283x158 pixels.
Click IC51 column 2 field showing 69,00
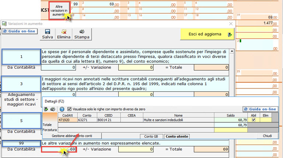click(x=101, y=4)
